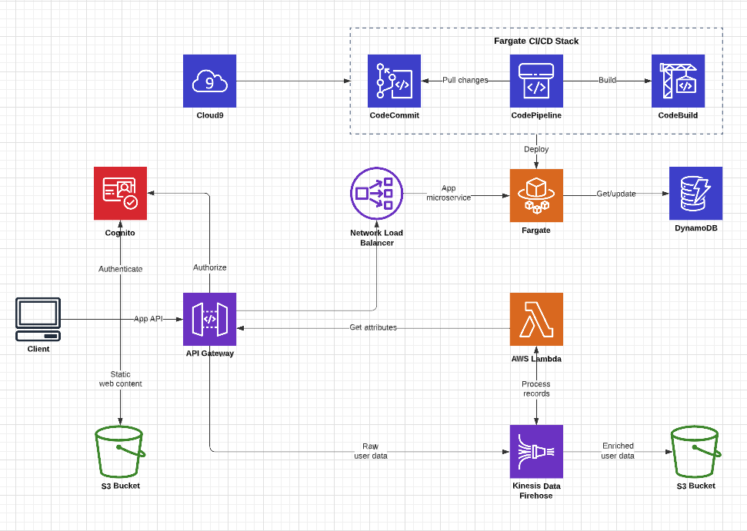Image resolution: width=747 pixels, height=531 pixels.
Task: Select the Pull changes label
Action: pyautogui.click(x=465, y=79)
